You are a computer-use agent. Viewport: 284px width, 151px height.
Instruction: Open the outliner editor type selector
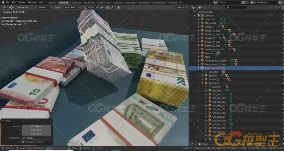[x=194, y=8]
